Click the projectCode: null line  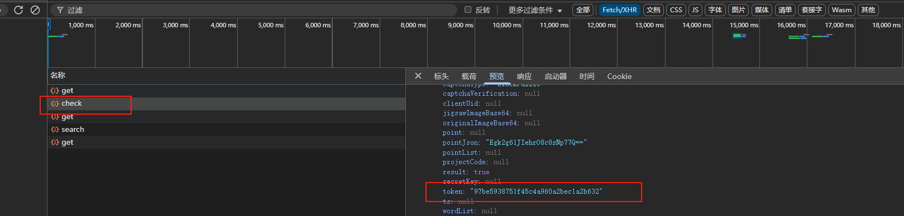476,162
